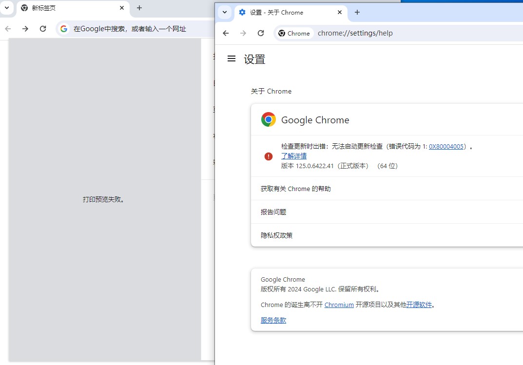523x365 pixels.
Task: Open the Settings hamburger menu
Action: click(x=232, y=58)
